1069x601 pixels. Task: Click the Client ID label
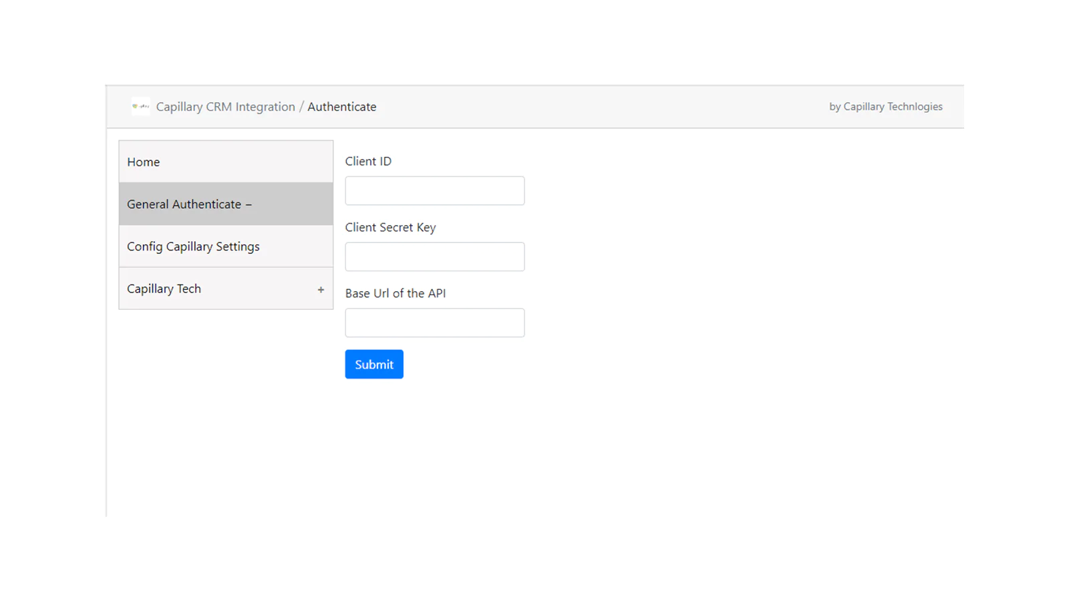click(x=368, y=161)
